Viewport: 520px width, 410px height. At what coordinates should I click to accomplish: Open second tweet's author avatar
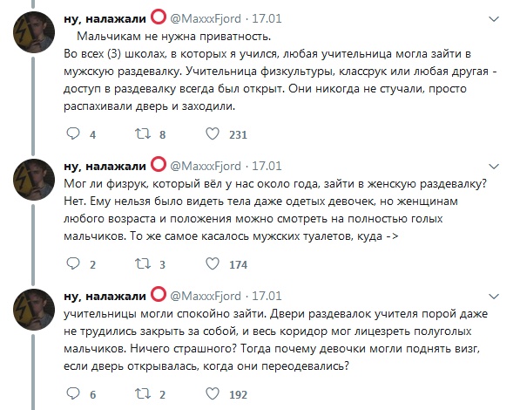point(34,180)
